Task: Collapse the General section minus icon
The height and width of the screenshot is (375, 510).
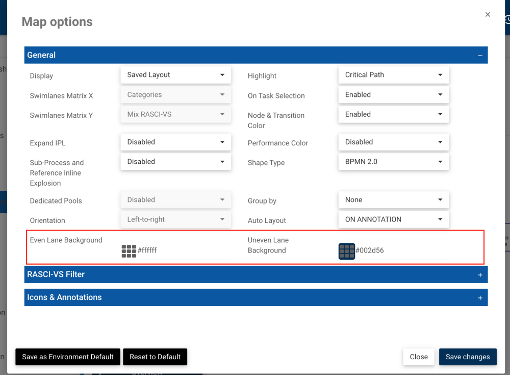Action: point(480,56)
